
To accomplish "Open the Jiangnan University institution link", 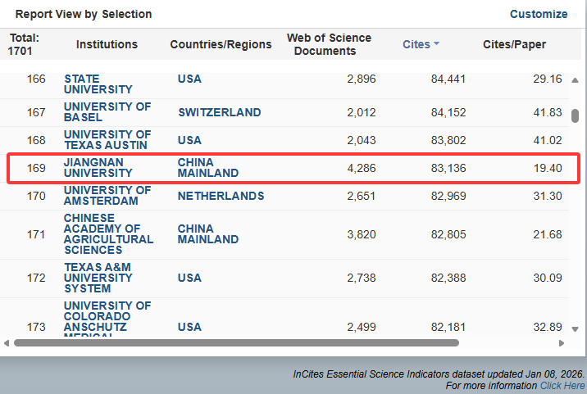I will tap(98, 168).
